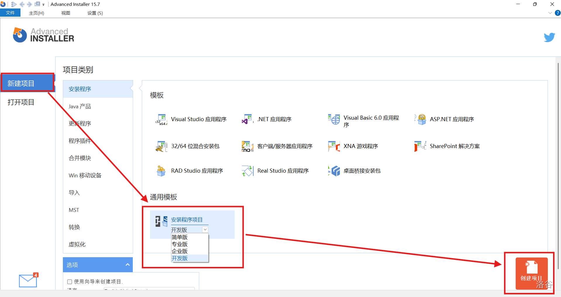561x297 pixels.
Task: Open the 文件 menu
Action: 10,13
